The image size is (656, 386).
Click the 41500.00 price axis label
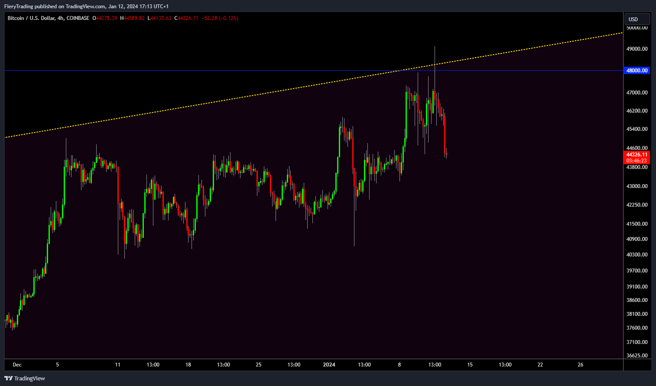[637, 224]
